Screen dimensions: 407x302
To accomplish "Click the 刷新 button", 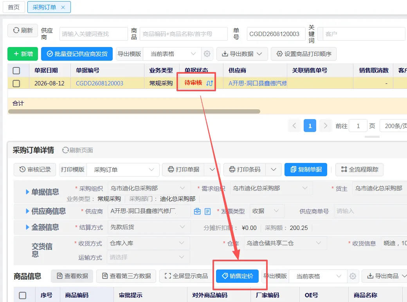I will tap(23, 31).
